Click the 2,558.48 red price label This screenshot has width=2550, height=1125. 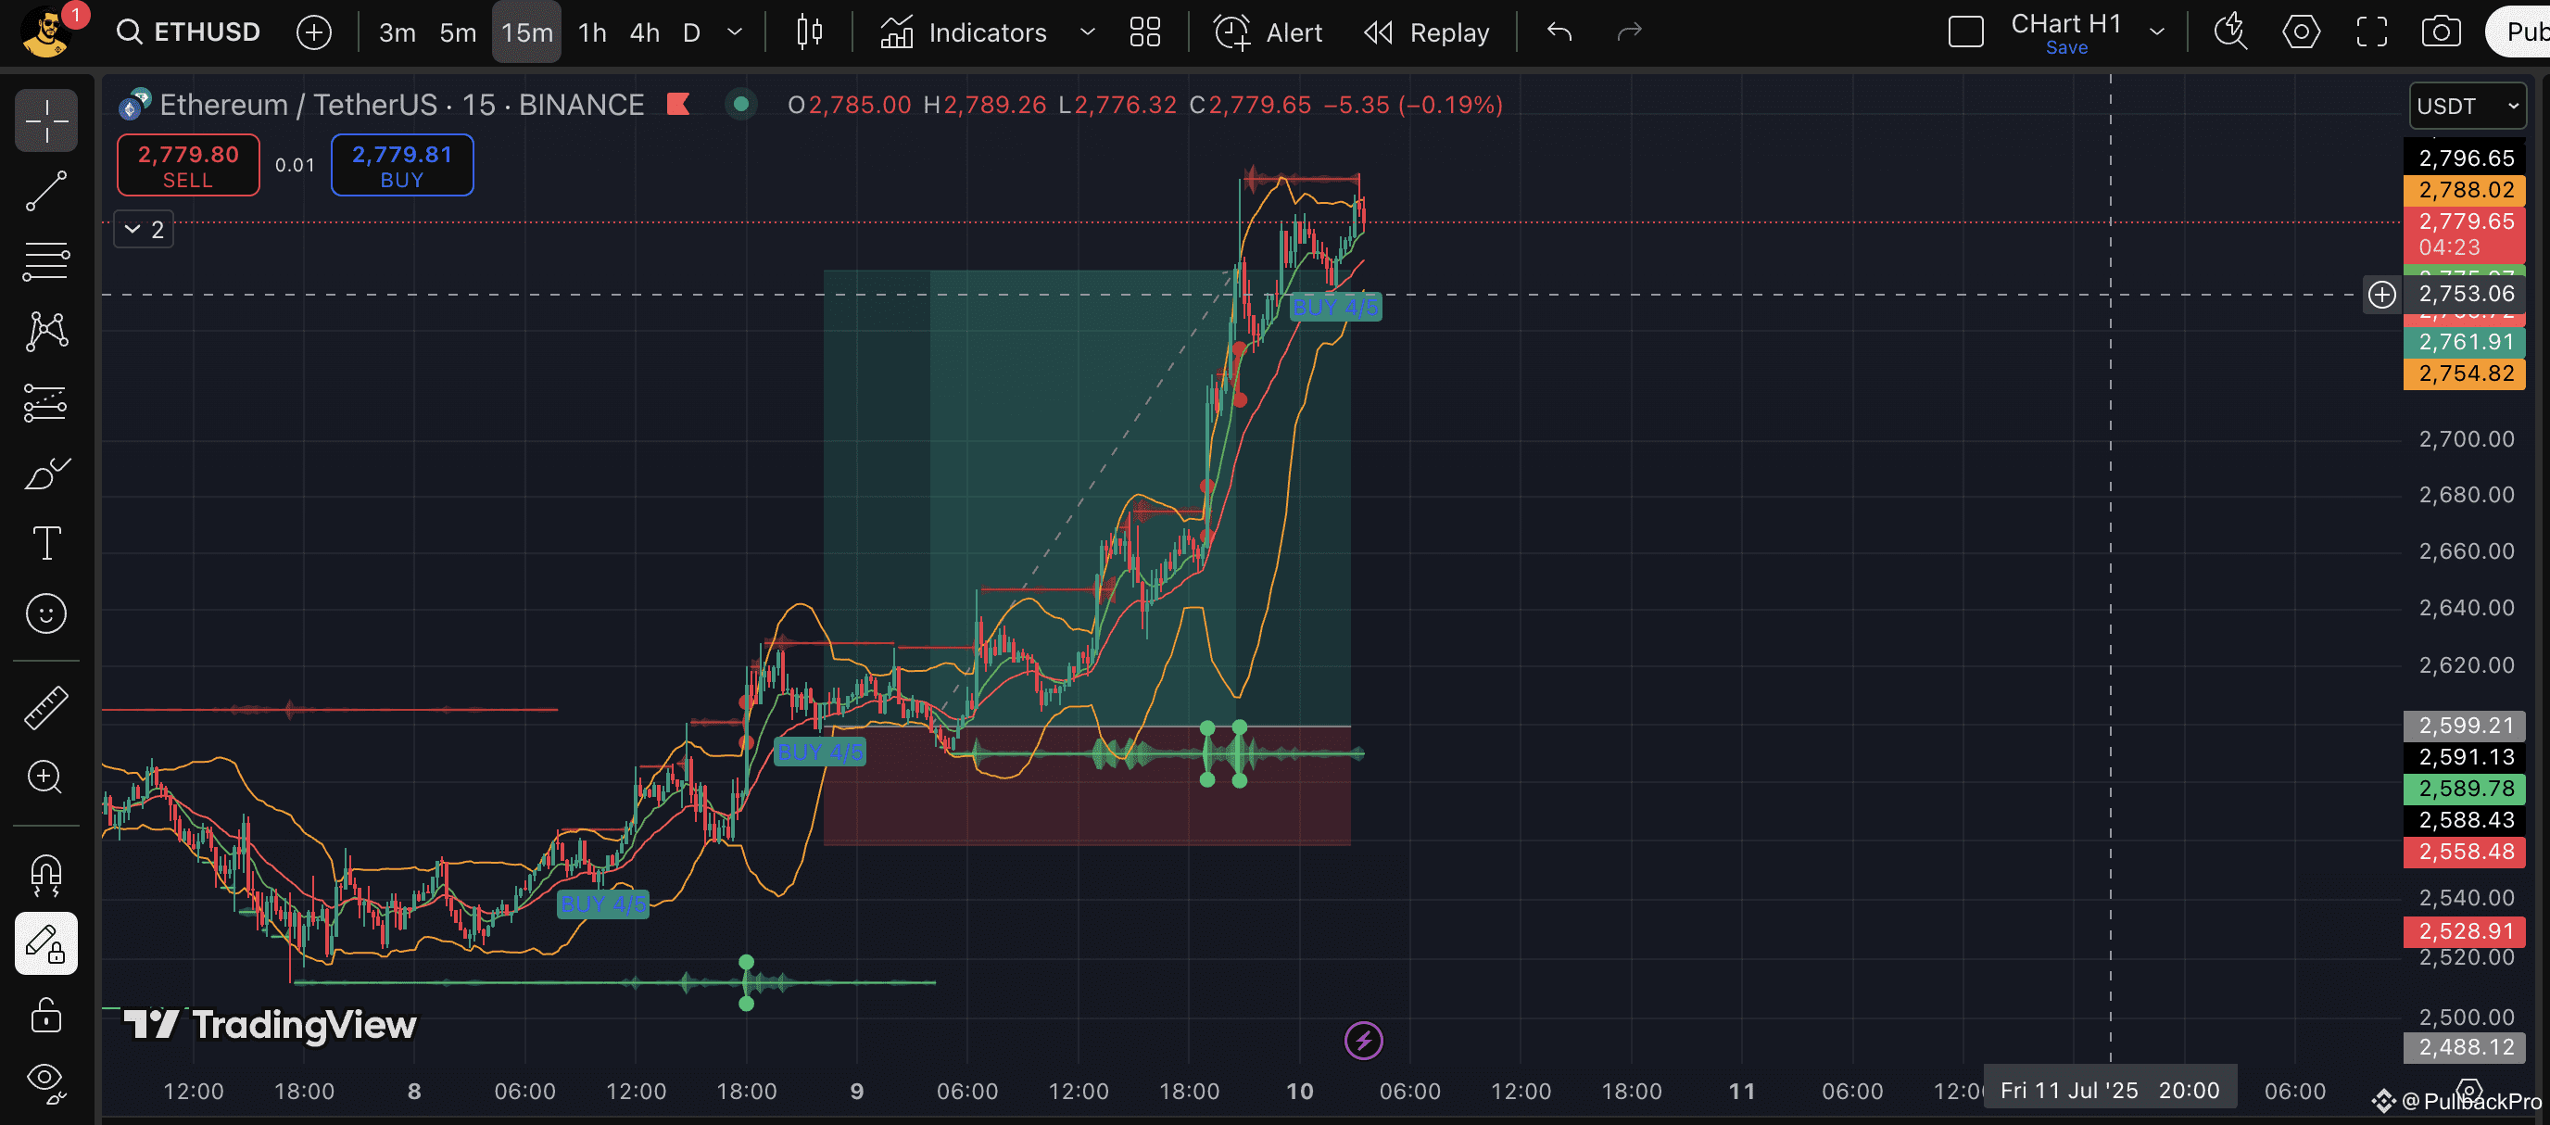coord(2465,852)
